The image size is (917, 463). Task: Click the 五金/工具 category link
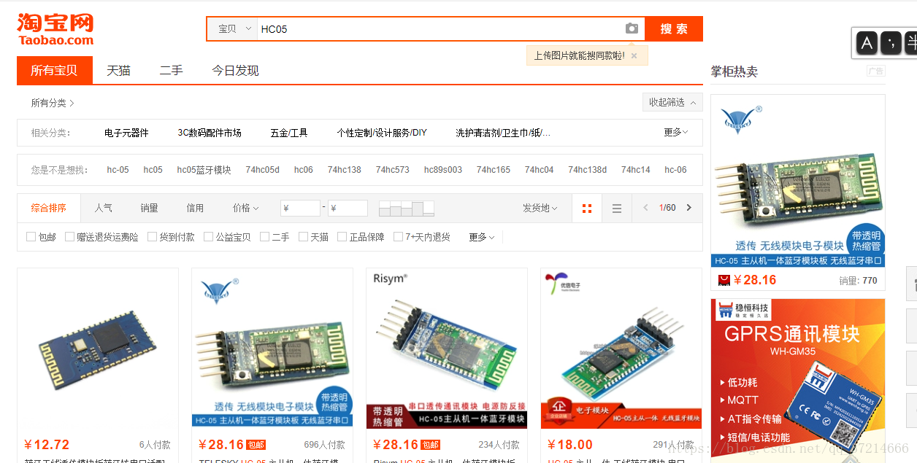[x=289, y=133]
